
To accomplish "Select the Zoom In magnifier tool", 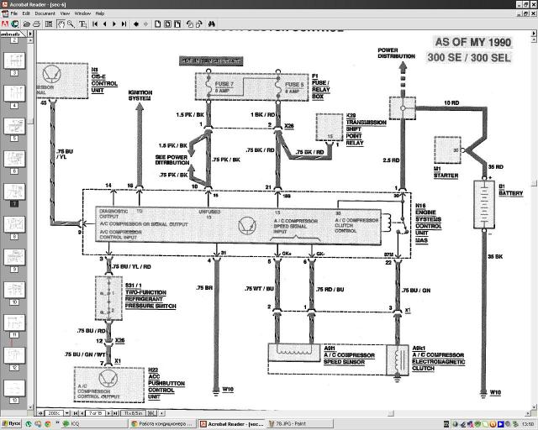I will tap(71, 24).
